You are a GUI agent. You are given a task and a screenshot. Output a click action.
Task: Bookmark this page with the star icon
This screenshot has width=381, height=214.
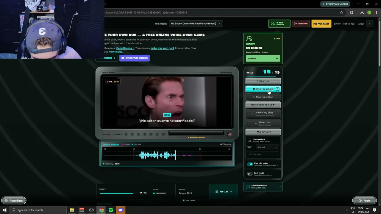(x=341, y=12)
